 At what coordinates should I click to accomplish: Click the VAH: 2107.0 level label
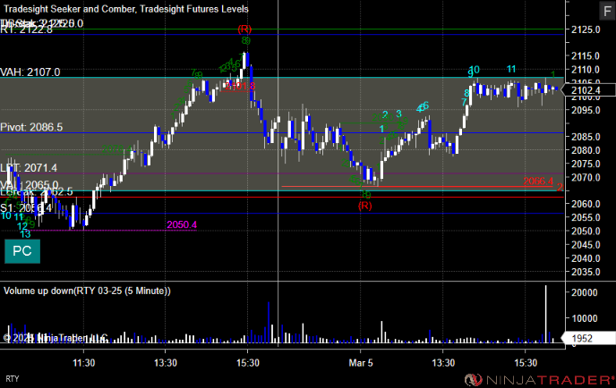[30, 72]
